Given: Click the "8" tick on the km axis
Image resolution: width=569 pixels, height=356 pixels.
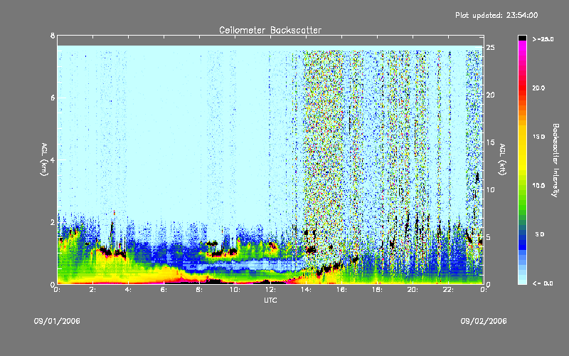Looking at the screenshot, I should 53,36.
